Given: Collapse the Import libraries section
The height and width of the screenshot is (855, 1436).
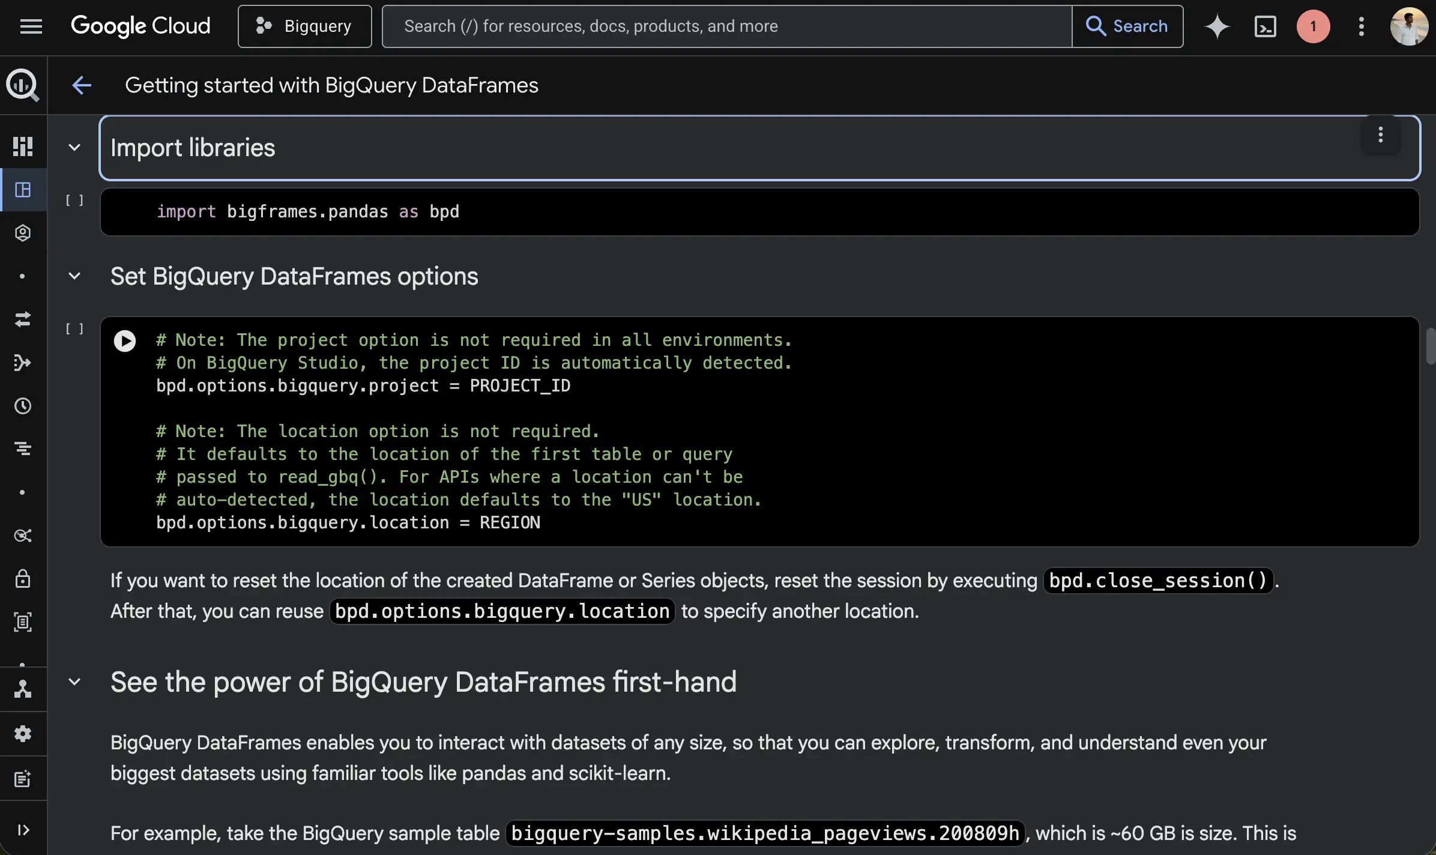Looking at the screenshot, I should click(74, 148).
